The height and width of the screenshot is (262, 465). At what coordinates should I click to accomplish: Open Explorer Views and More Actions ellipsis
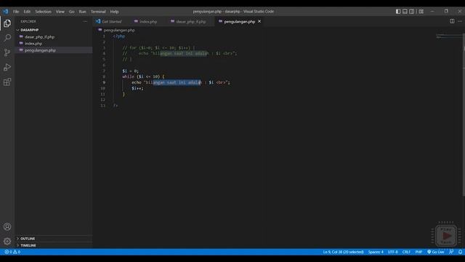86,21
